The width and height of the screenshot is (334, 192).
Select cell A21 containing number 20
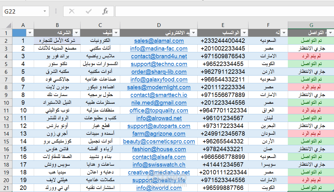[x=23, y=188]
